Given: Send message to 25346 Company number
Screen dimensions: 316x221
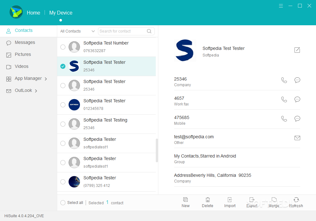Looking at the screenshot, I should click(x=297, y=80).
